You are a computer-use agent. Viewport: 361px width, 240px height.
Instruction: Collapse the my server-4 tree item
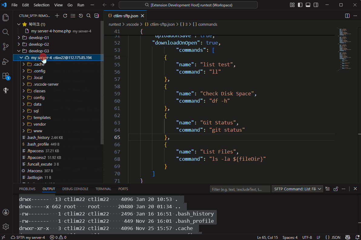pos(21,57)
